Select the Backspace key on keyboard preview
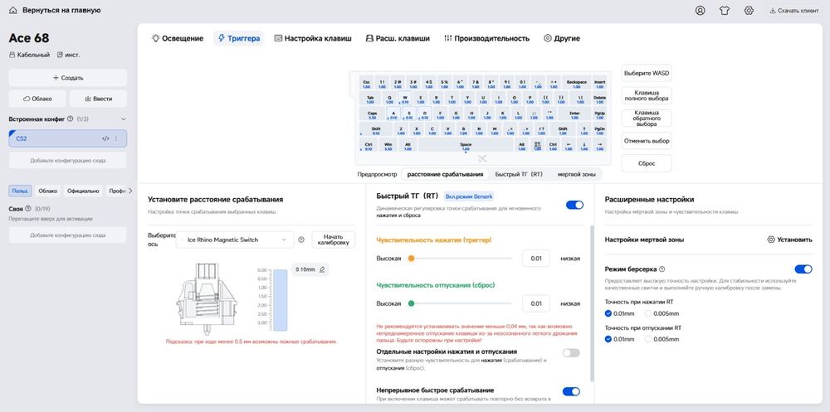 pyautogui.click(x=577, y=84)
